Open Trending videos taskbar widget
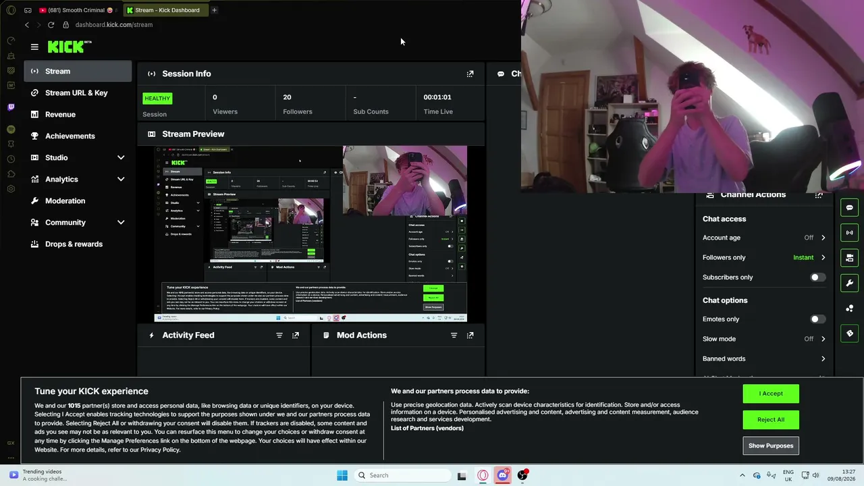The image size is (864, 486). (x=38, y=475)
